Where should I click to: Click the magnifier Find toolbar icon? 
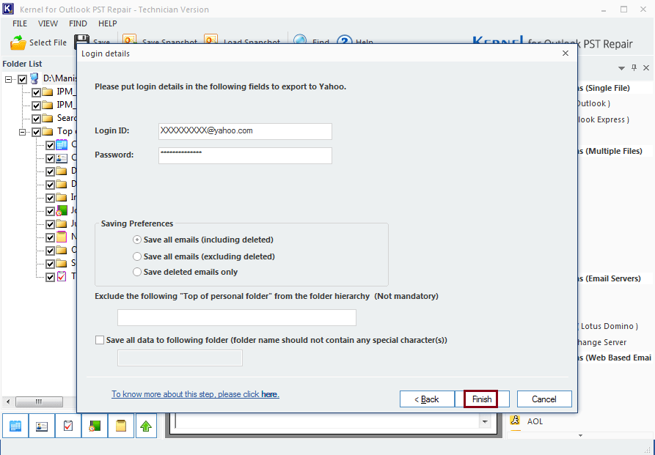pyautogui.click(x=300, y=40)
